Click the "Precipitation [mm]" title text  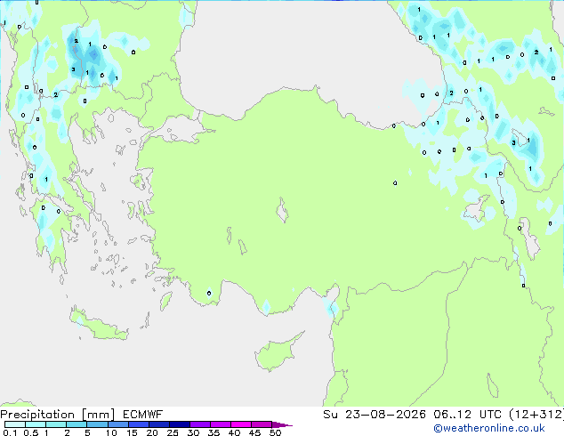tap(58, 415)
